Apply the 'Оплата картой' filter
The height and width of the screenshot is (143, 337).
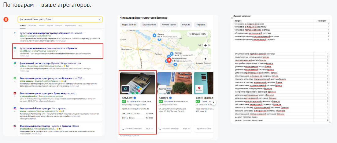tap(169, 25)
